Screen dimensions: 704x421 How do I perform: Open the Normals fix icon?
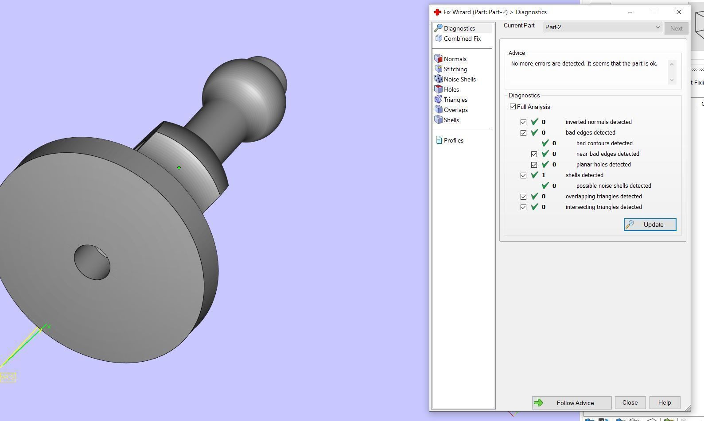(439, 59)
